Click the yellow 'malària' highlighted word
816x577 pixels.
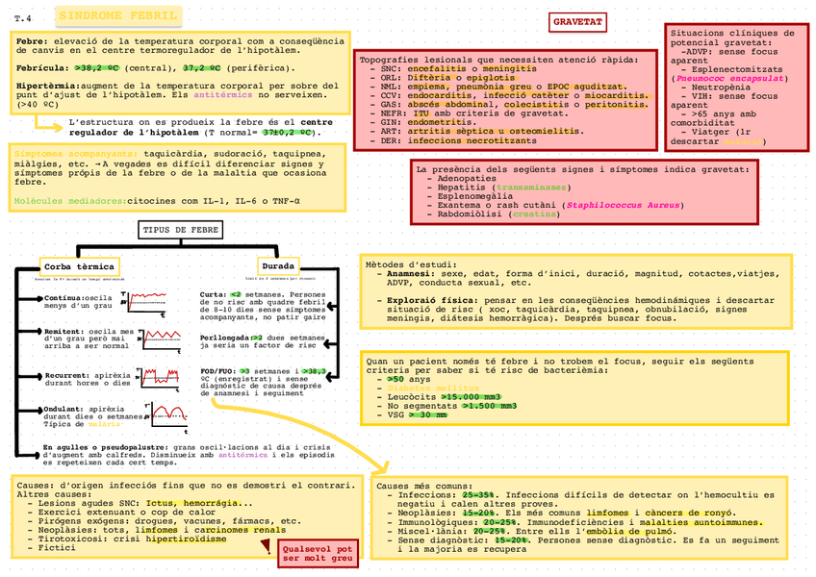[x=104, y=423]
